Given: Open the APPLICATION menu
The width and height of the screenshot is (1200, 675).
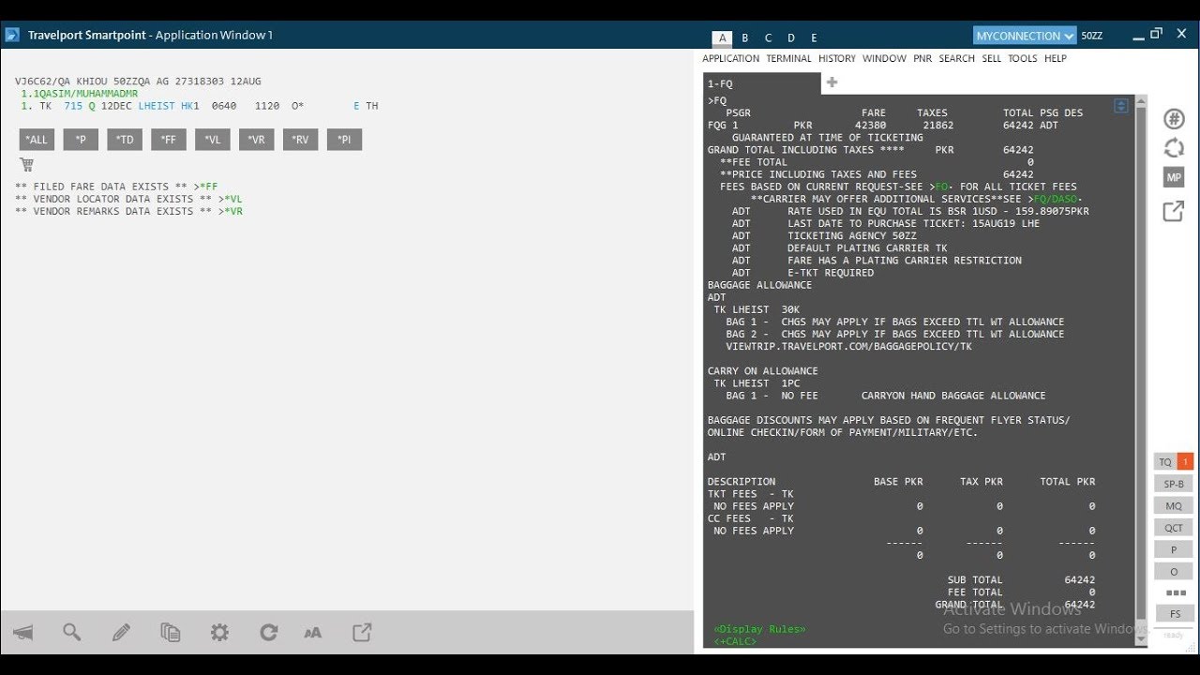Looking at the screenshot, I should tap(730, 58).
